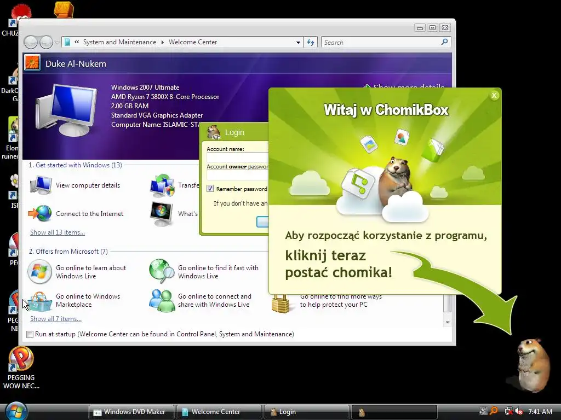561x420 pixels.
Task: Click the refresh button beside the address bar
Action: [x=310, y=42]
